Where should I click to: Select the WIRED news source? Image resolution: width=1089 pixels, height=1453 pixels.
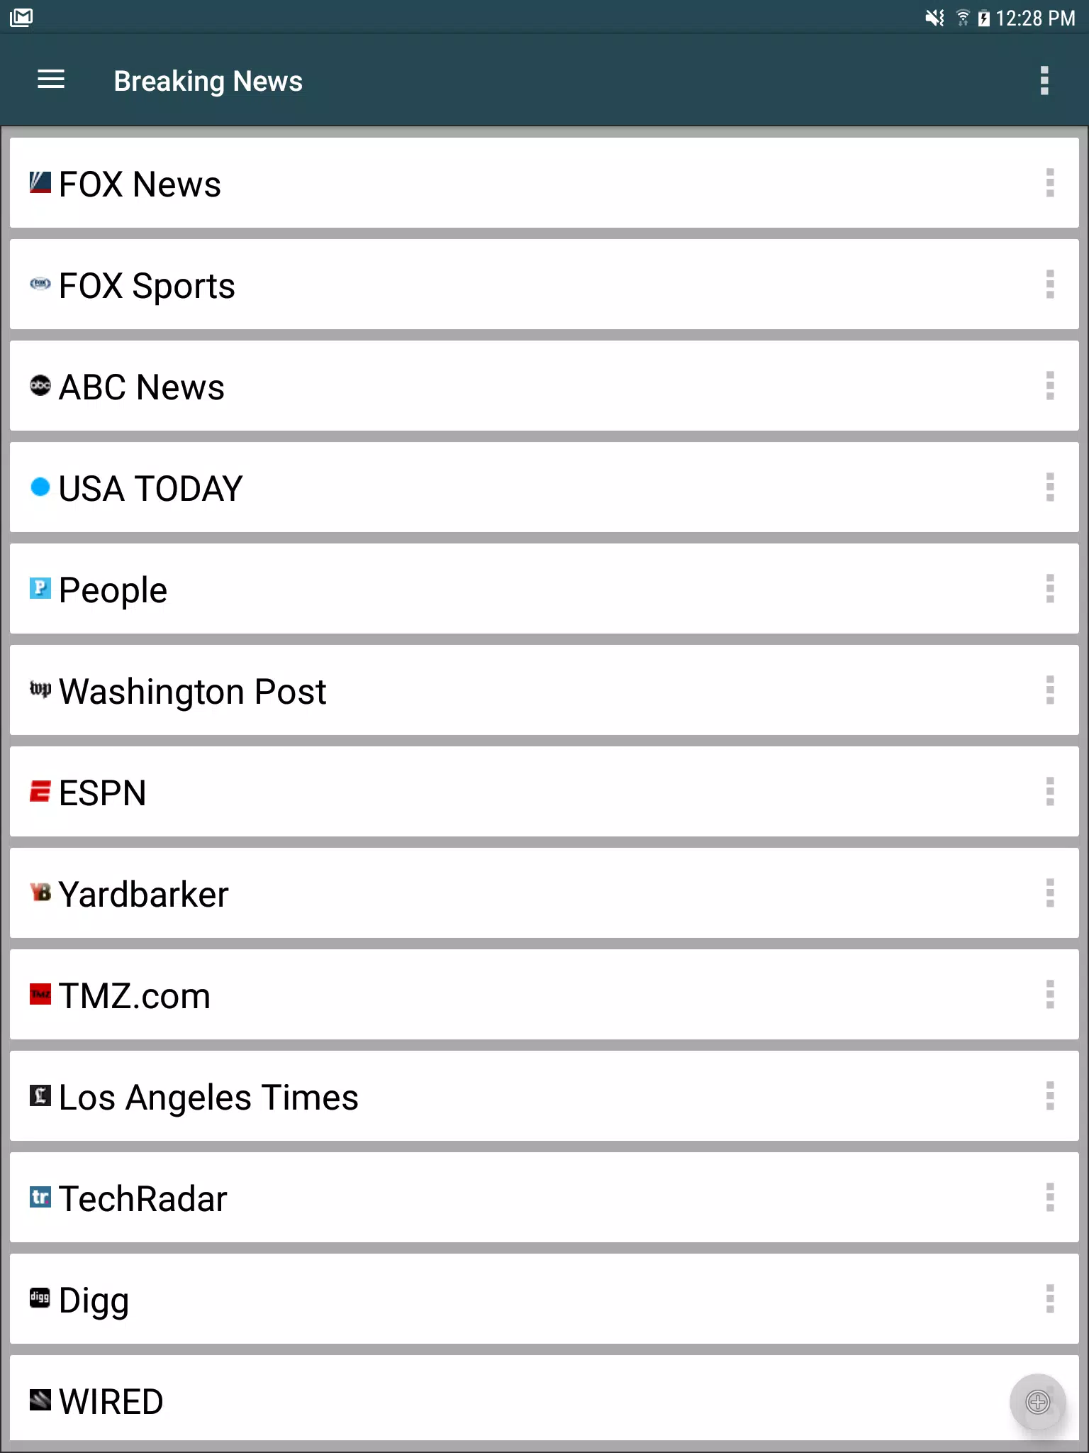tap(111, 1402)
